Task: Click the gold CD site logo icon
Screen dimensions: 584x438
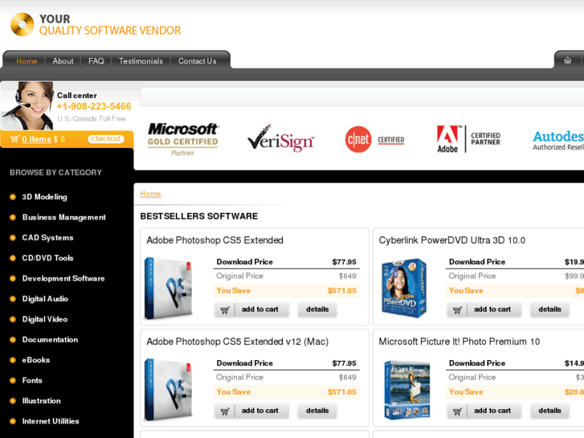Action: pyautogui.click(x=22, y=25)
